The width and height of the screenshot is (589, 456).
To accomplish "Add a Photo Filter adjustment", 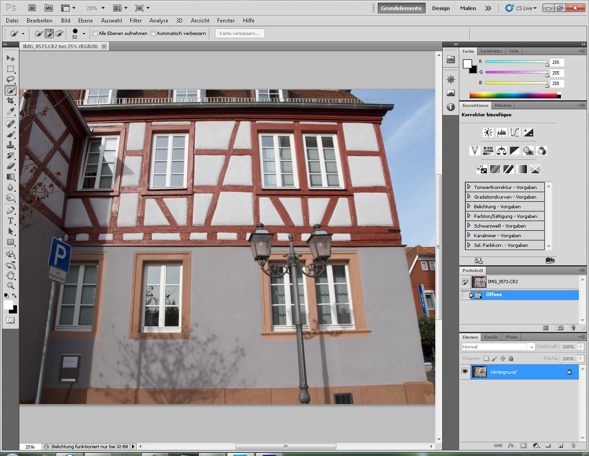I will 528,151.
